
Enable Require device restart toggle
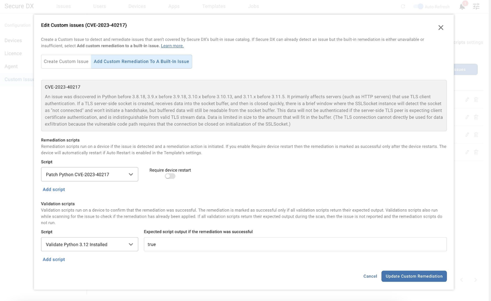(x=170, y=176)
